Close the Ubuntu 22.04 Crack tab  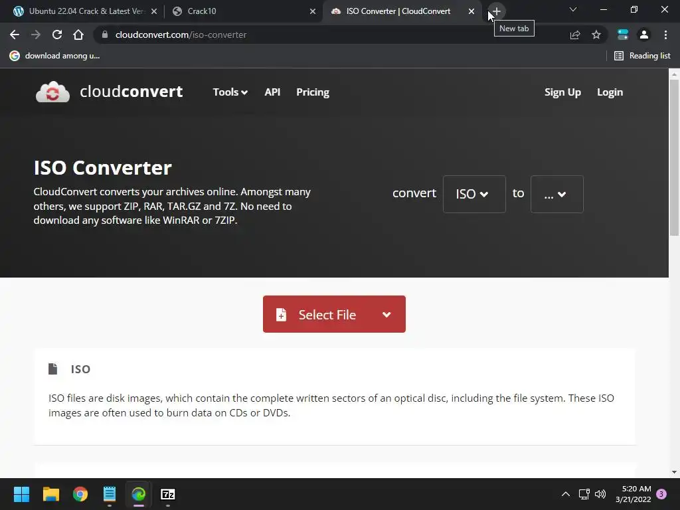pos(154,11)
